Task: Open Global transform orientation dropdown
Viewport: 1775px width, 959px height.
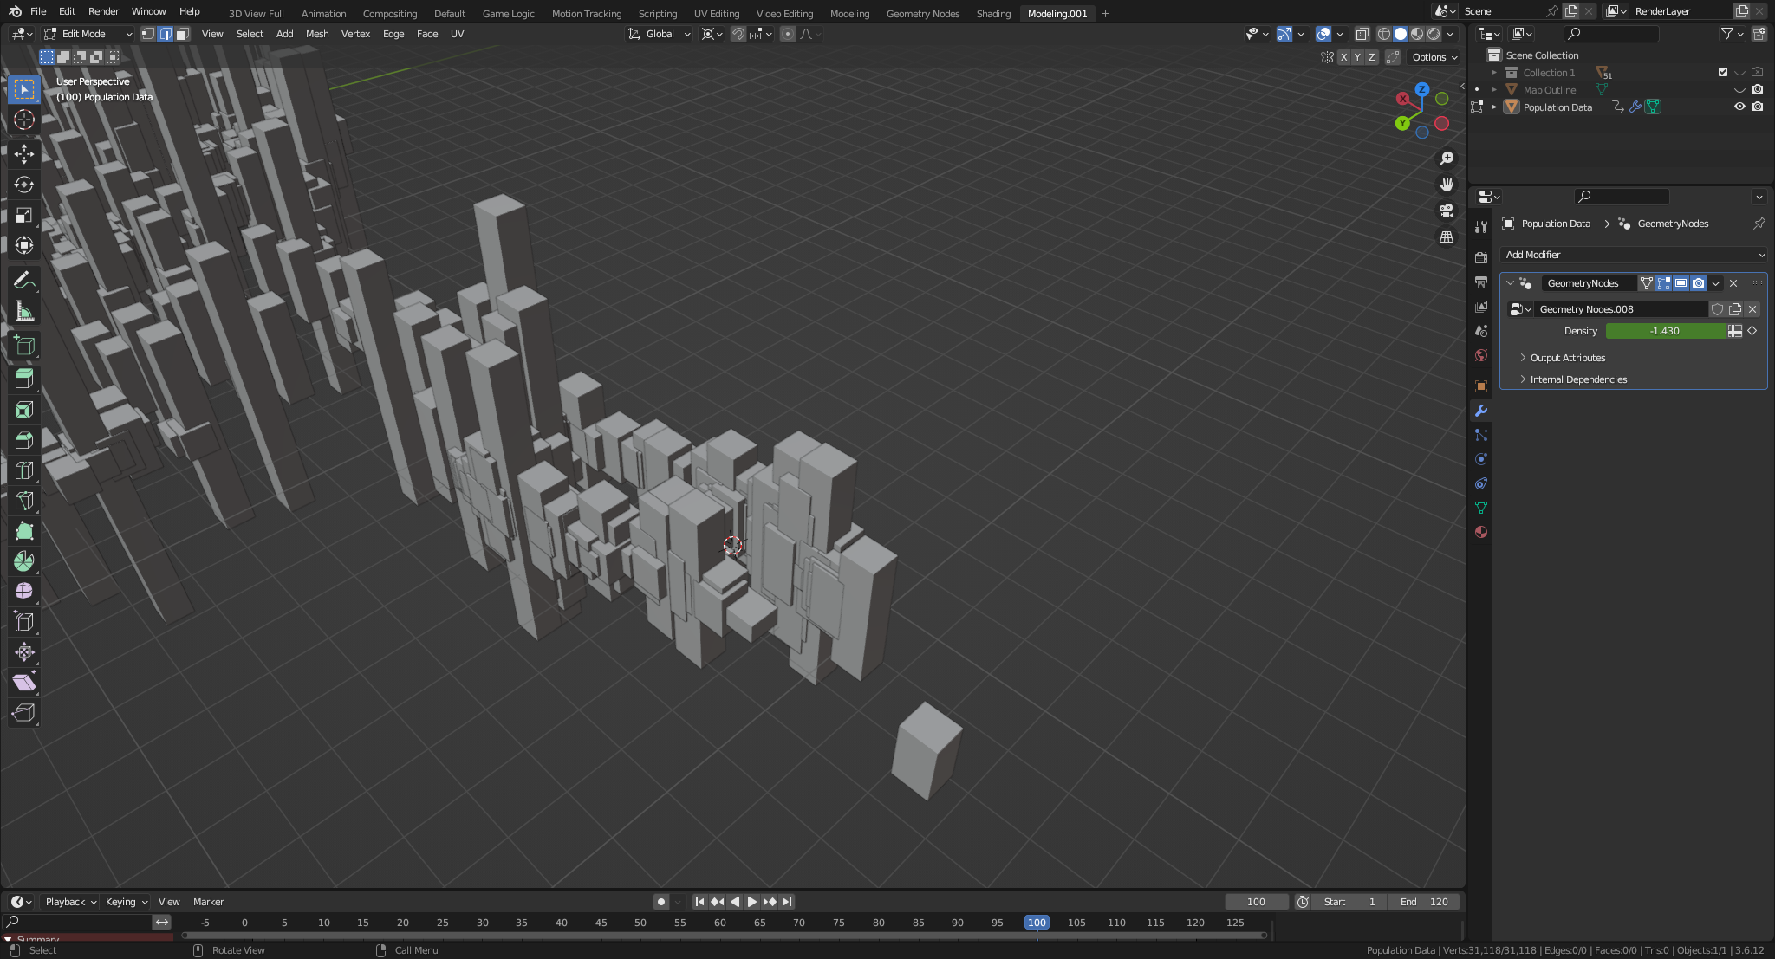Action: coord(659,34)
